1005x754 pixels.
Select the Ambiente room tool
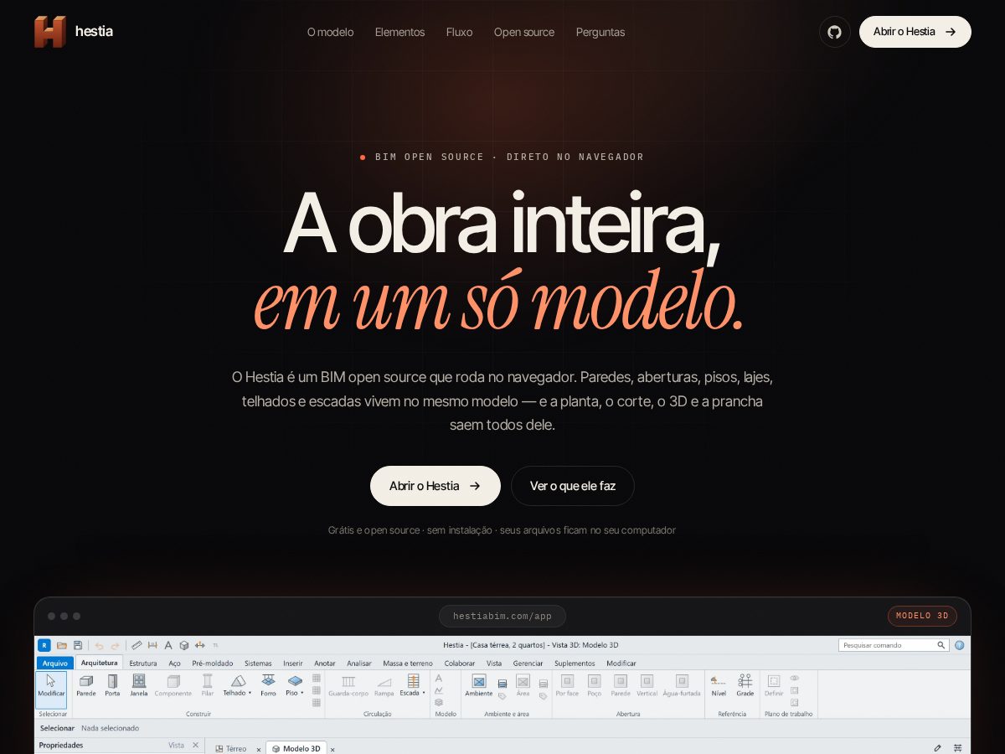coord(479,686)
